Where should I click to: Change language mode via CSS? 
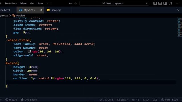click(155, 100)
